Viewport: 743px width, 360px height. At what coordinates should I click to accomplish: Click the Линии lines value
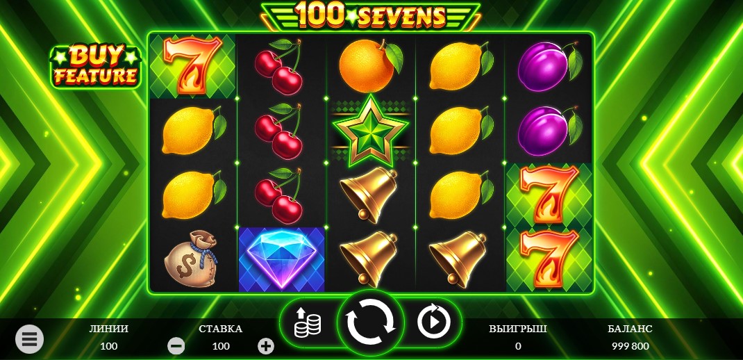click(x=109, y=346)
